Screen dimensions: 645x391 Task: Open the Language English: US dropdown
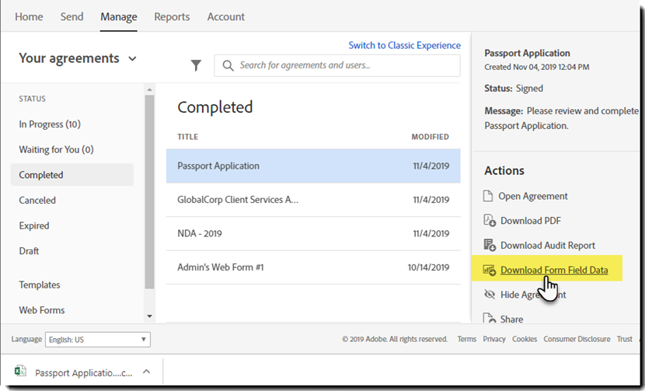[98, 340]
